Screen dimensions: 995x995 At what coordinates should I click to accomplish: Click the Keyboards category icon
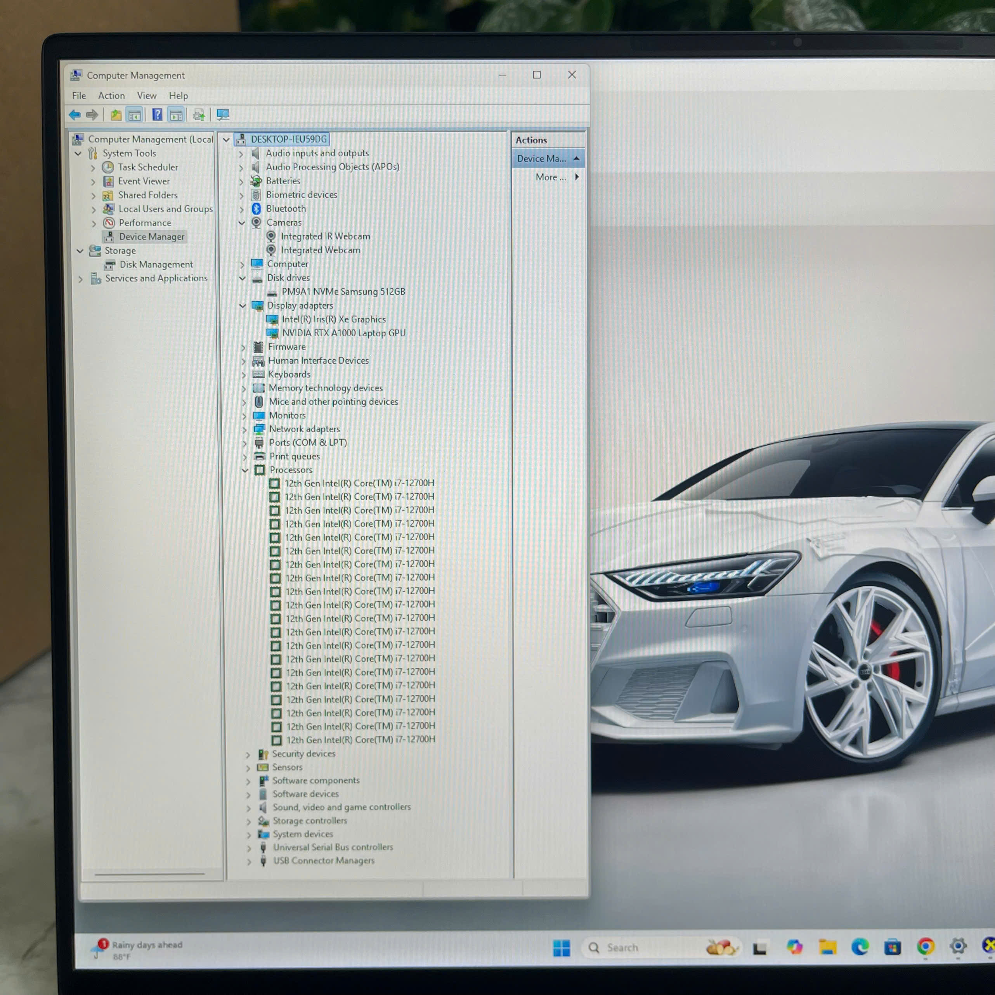click(x=258, y=374)
